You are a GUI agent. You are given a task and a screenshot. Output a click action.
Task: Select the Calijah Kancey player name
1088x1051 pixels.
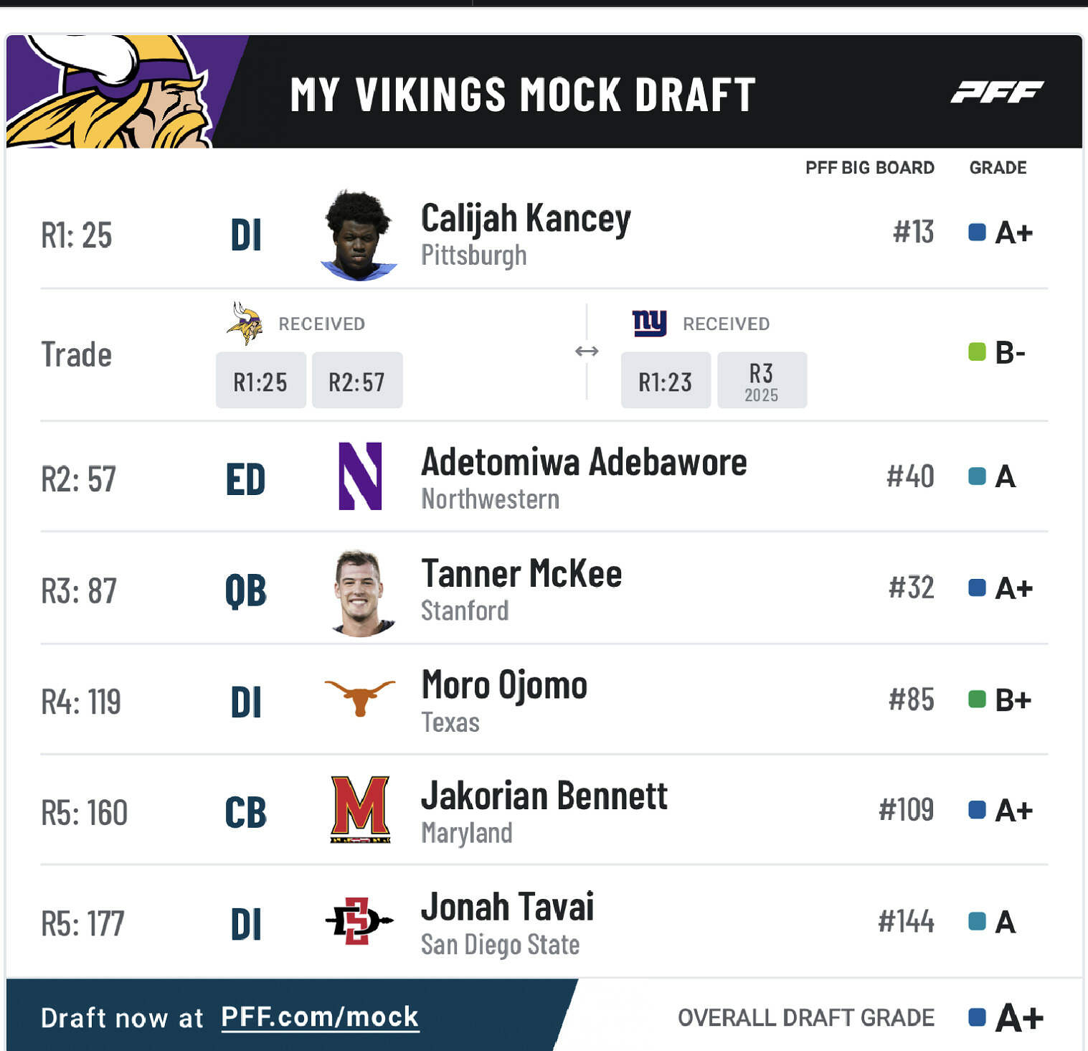pos(526,218)
